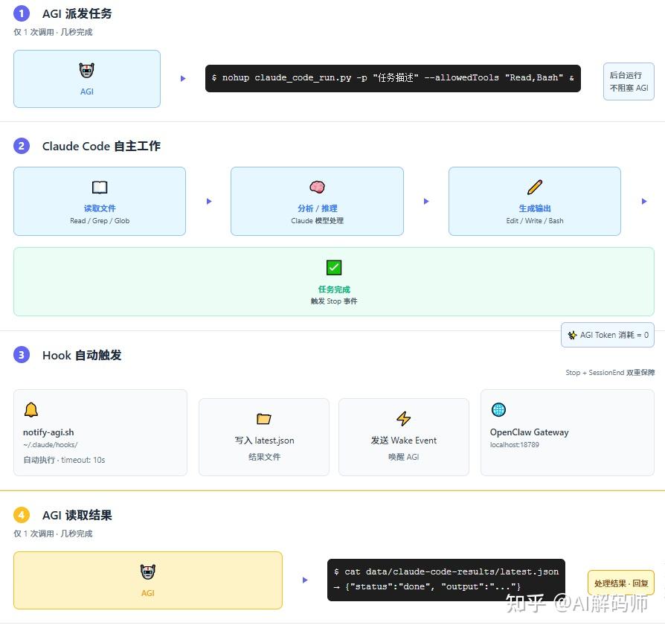Click the localhost:18789 address text
Screen dimensions: 665x631
515,445
